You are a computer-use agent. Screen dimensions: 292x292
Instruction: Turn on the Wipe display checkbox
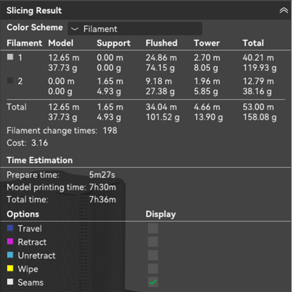point(153,269)
